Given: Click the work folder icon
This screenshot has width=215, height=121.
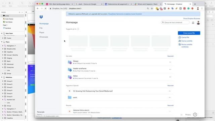Looking at the screenshot, I should pyautogui.click(x=70, y=97).
